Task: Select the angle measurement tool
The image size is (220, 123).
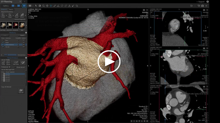Action: (58, 6)
